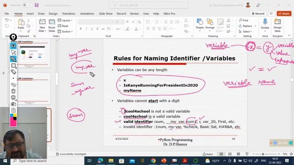Open the Shapes gallery
Image resolution: width=294 pixels, height=165 pixels.
[x=200, y=25]
